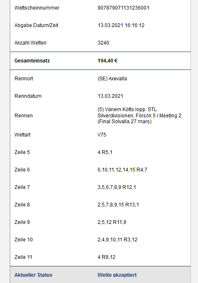The width and height of the screenshot is (198, 283).
Task: Click the Rennort value (SE) Axevalla
Action: coord(112,79)
